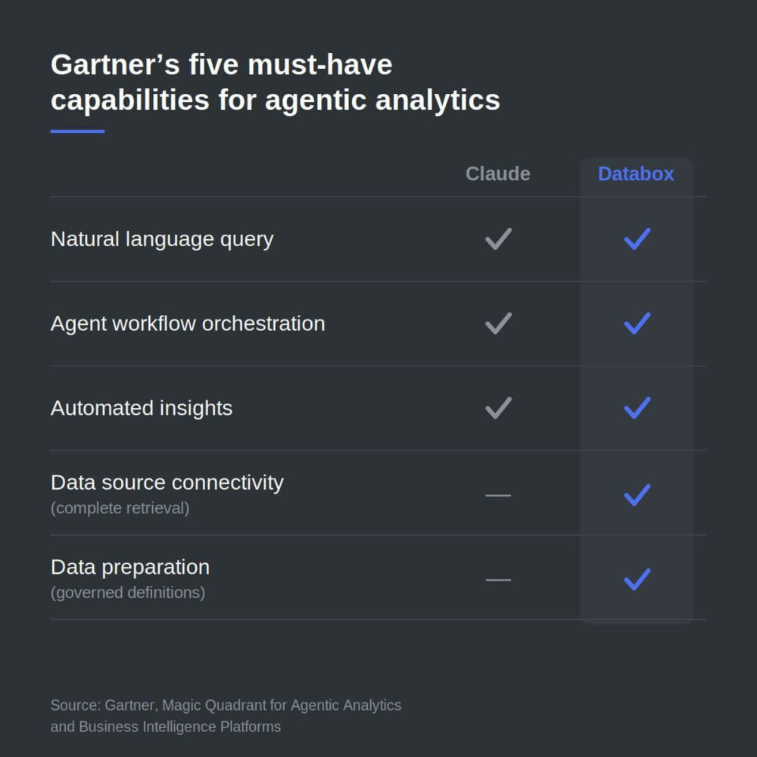
Task: Select the Databox column header
Action: pos(636,174)
